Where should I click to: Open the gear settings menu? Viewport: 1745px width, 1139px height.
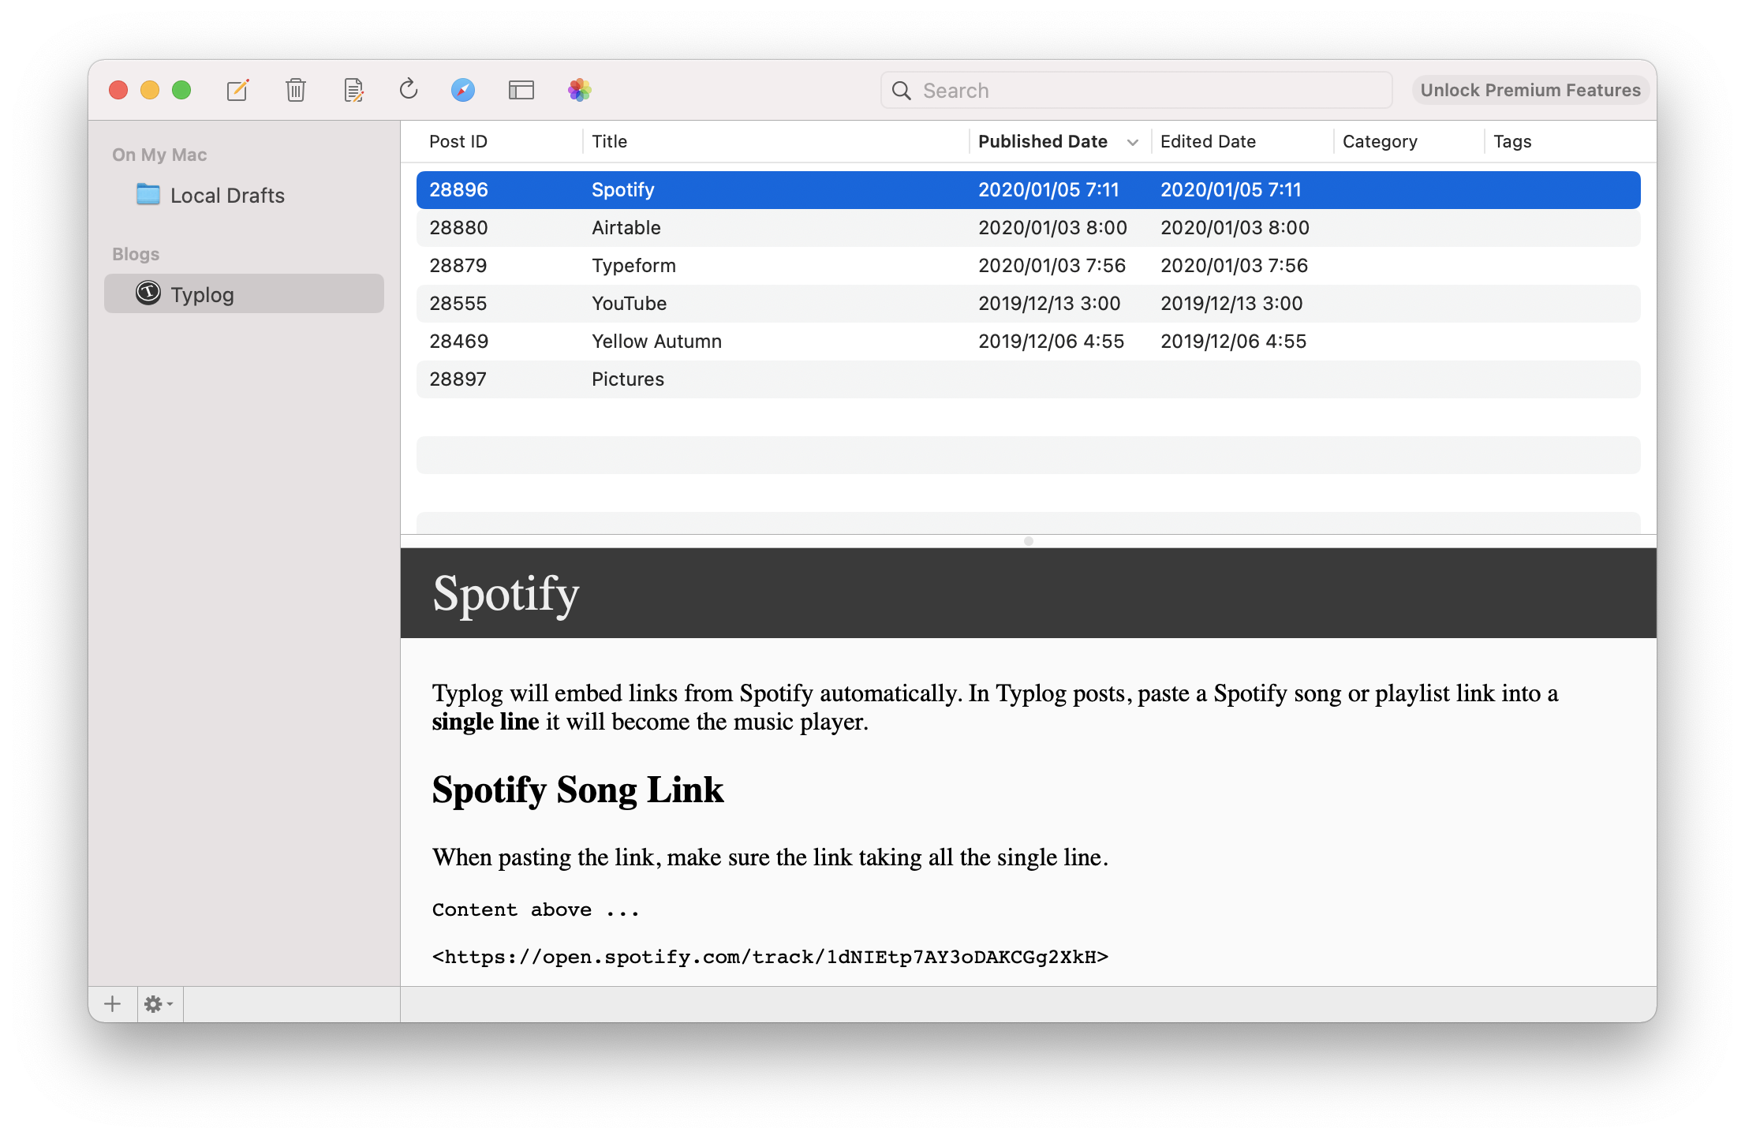pos(159,1004)
